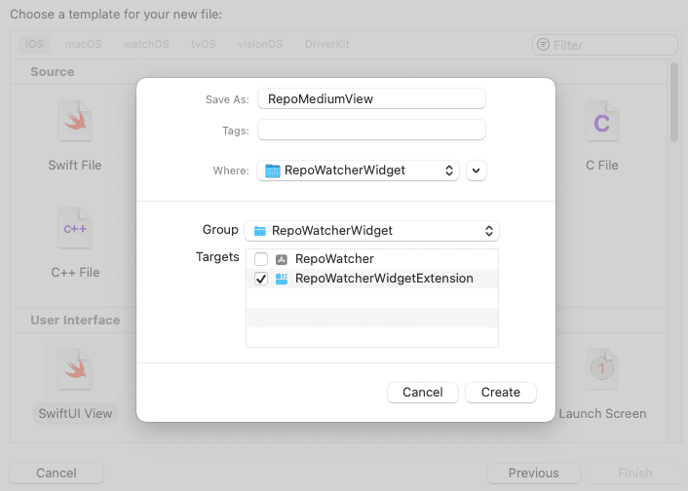Choose the C++ File template icon
This screenshot has height=491, width=688.
(75, 228)
